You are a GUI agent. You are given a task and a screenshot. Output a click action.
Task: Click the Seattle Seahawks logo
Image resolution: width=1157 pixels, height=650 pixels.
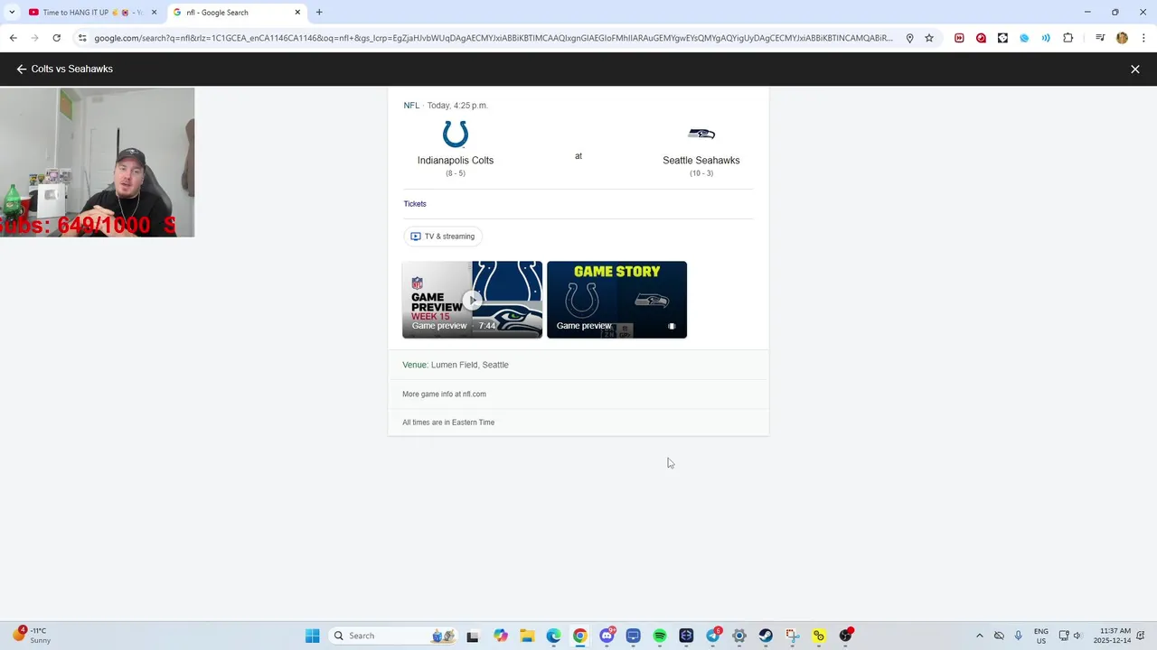coord(701,134)
